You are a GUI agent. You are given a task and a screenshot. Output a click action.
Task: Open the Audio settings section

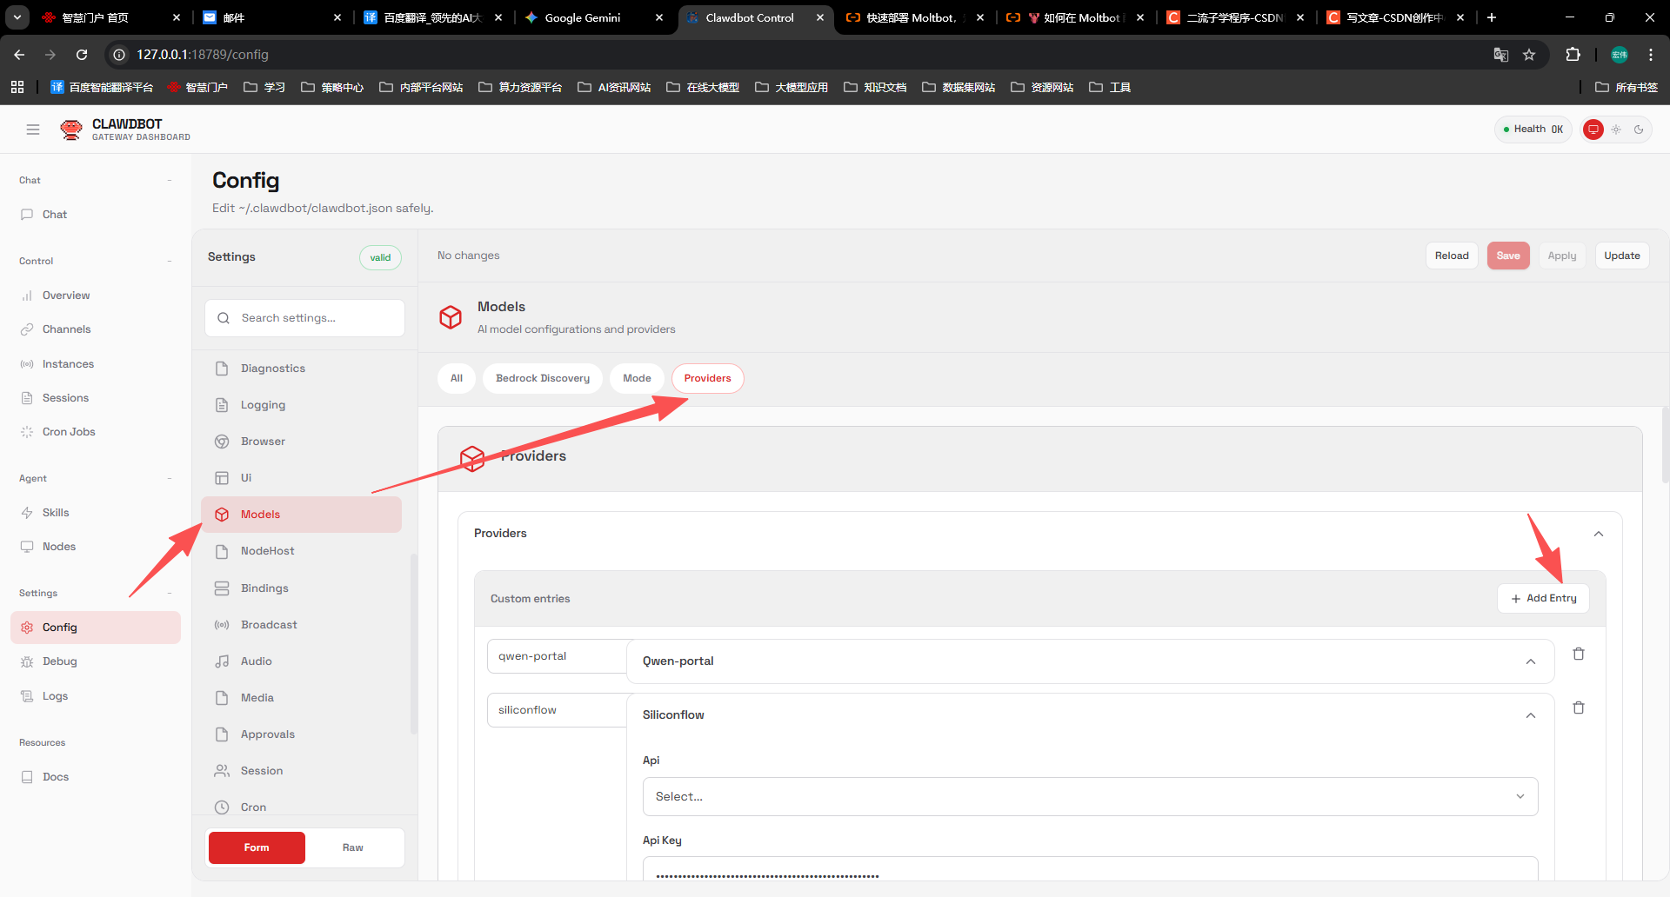(254, 661)
